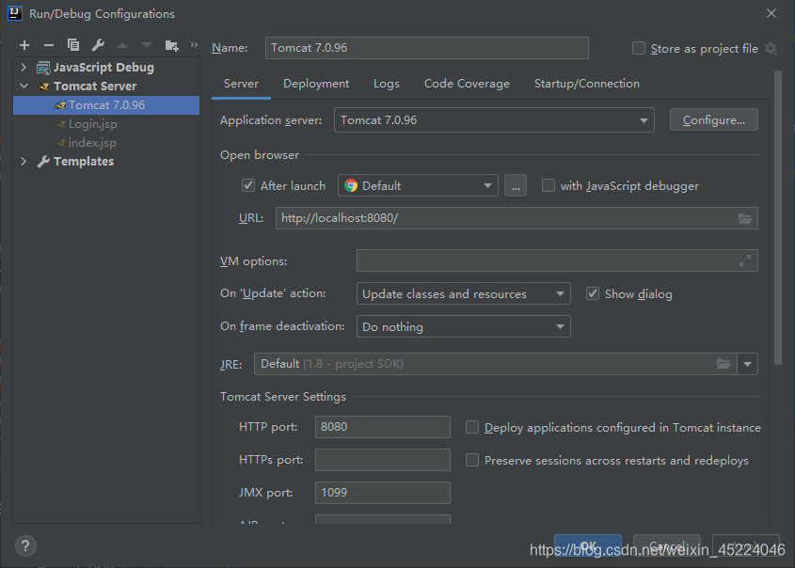Select the Tomcat 7.0.96 tree entry

tap(106, 105)
